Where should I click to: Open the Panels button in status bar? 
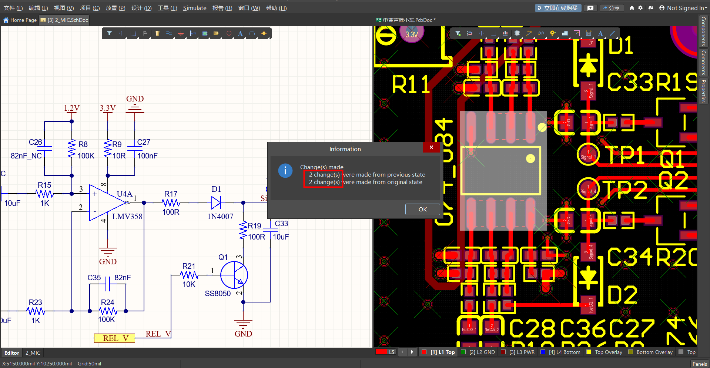699,364
